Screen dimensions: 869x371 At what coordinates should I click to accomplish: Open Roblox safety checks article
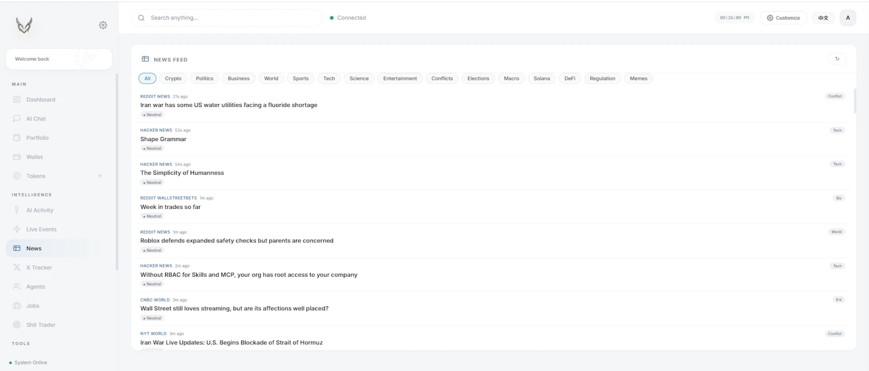point(237,241)
